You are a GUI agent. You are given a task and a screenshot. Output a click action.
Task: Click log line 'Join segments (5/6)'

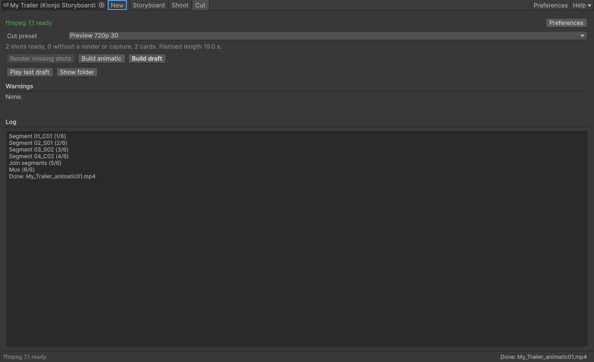(x=35, y=163)
